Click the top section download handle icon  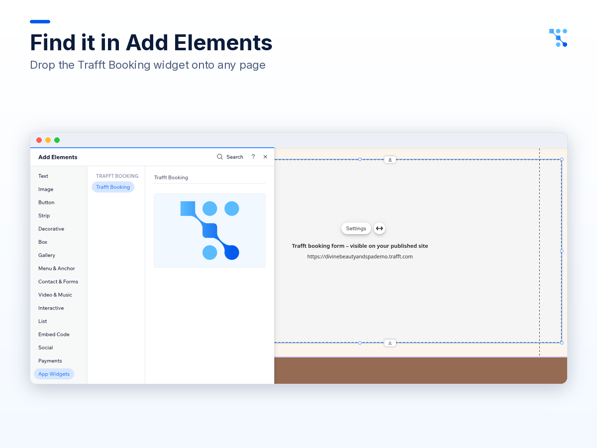point(390,160)
